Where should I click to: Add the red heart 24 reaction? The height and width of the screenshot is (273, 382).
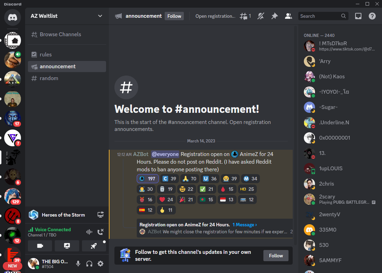click(166, 200)
